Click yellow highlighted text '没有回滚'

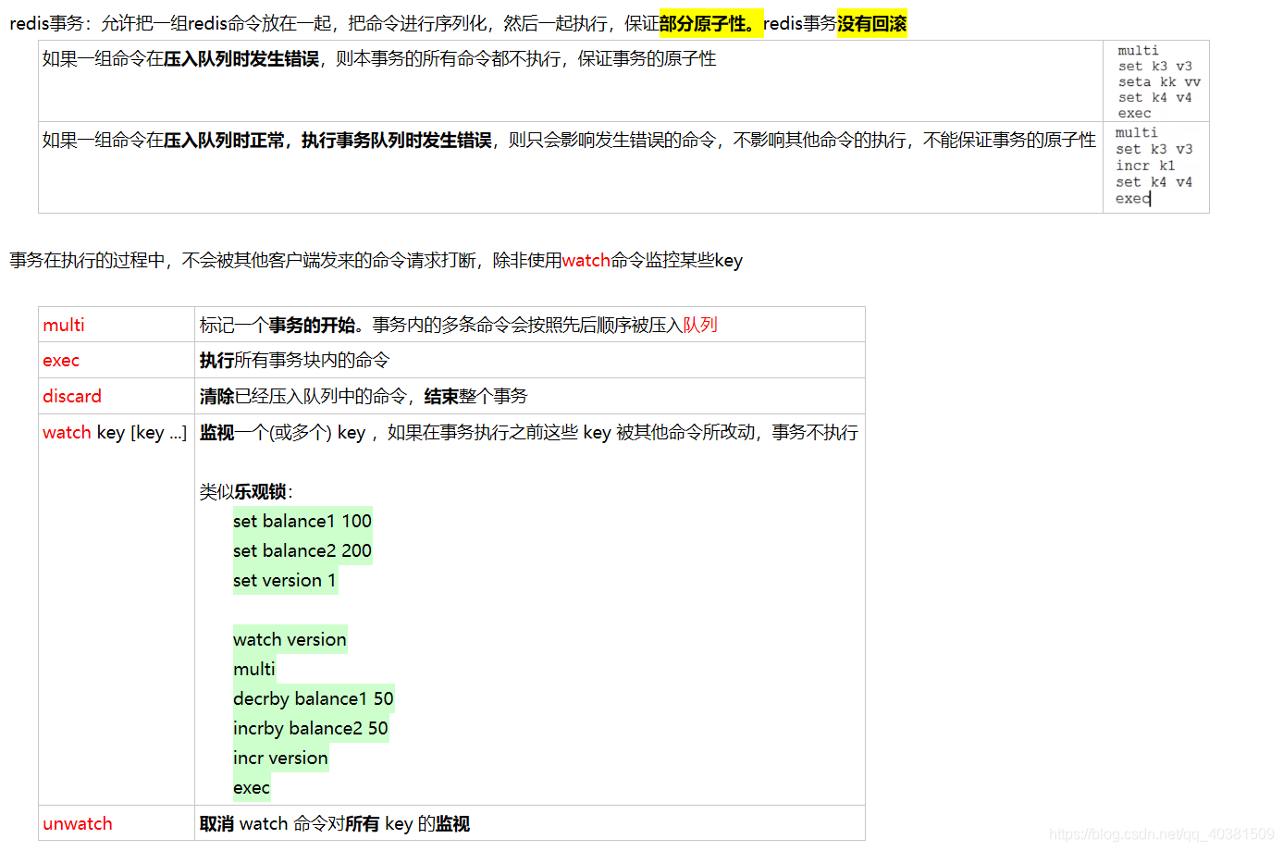coord(872,23)
